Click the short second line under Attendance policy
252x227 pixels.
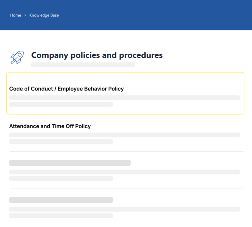click(61, 141)
